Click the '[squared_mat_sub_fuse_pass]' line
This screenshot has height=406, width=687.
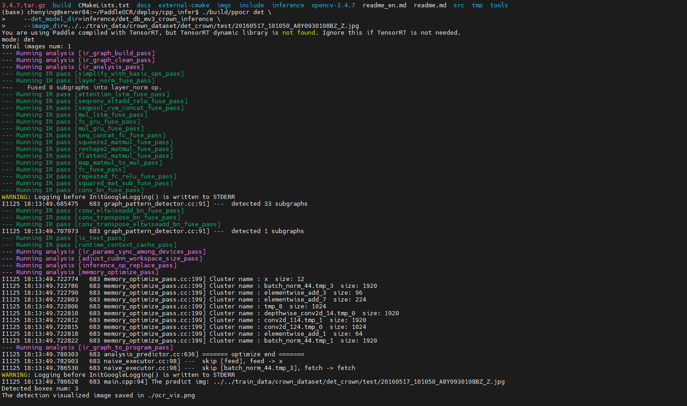coord(87,183)
